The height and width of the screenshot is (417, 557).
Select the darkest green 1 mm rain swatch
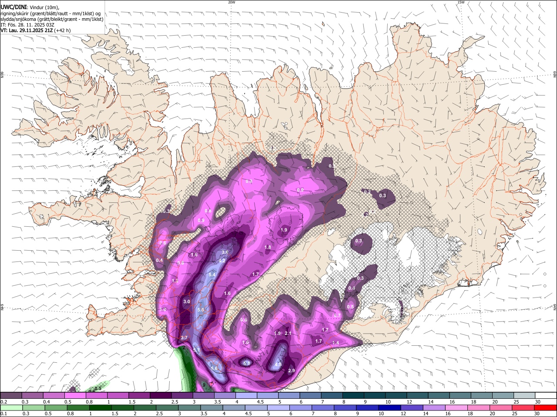tap(101, 408)
